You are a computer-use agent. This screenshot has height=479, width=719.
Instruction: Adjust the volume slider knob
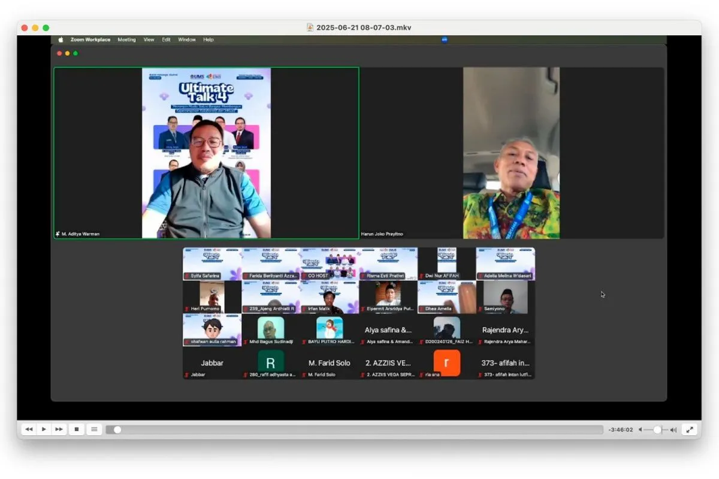(657, 429)
